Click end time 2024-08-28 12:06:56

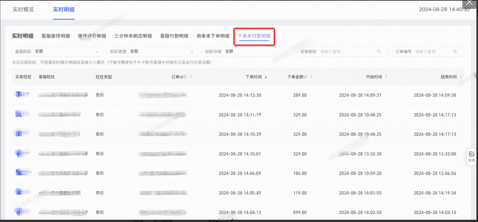coord(435,173)
